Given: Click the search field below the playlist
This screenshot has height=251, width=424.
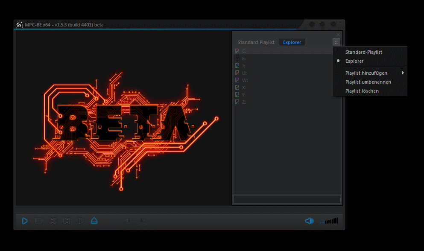Looking at the screenshot, I should click(x=287, y=199).
